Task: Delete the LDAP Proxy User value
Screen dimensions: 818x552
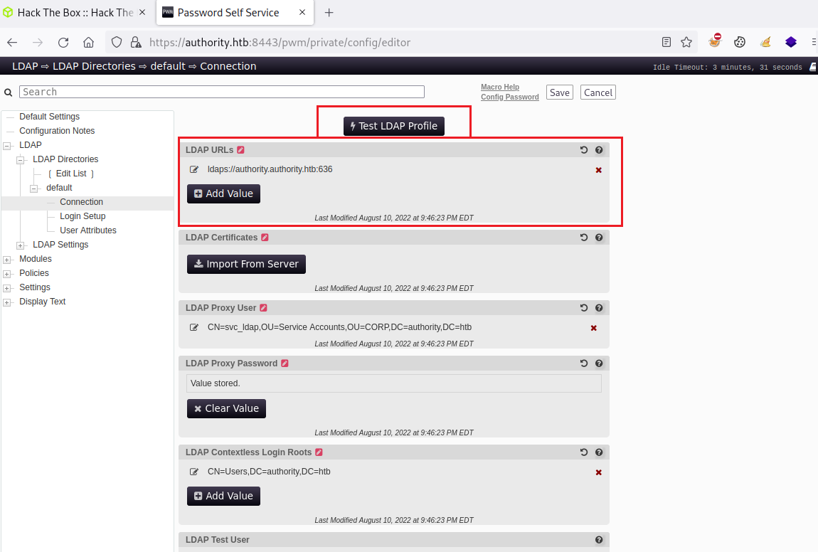Action: pos(594,328)
